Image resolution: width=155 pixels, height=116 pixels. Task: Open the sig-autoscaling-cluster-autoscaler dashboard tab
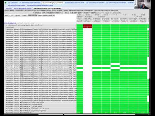coord(30,3)
